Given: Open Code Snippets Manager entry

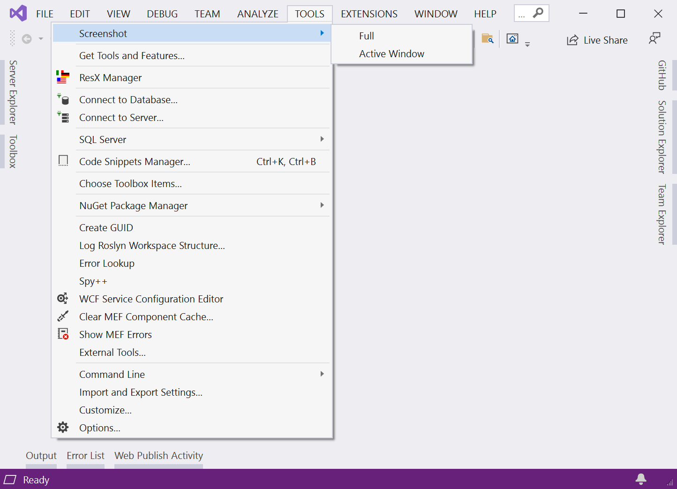Looking at the screenshot, I should point(191,161).
